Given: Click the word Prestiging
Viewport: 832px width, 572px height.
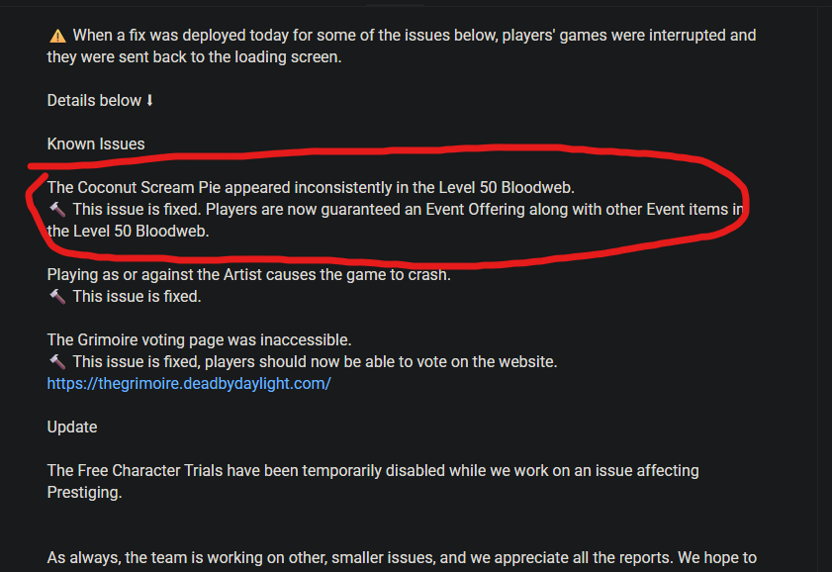Looking at the screenshot, I should click(x=84, y=493).
